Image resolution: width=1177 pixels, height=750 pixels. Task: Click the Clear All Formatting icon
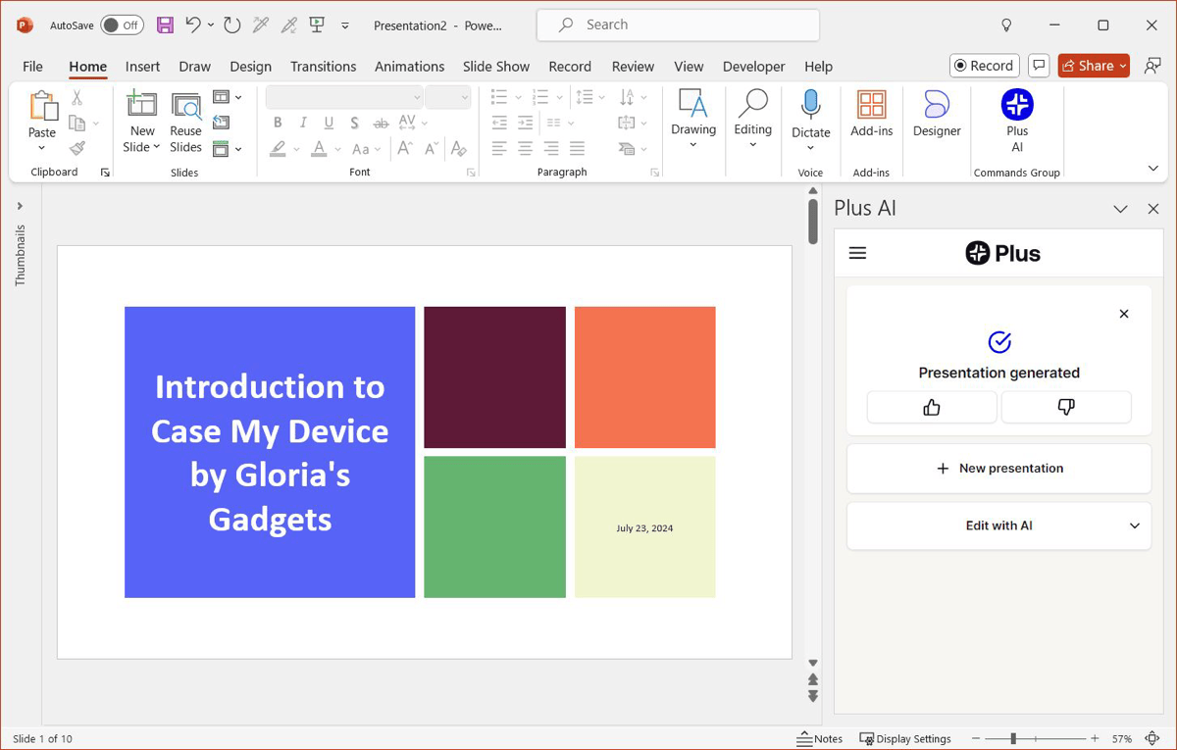click(458, 149)
